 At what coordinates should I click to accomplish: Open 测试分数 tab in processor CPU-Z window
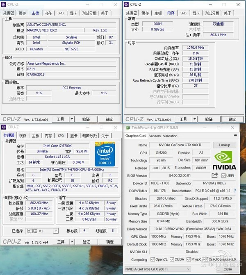coord(89,136)
